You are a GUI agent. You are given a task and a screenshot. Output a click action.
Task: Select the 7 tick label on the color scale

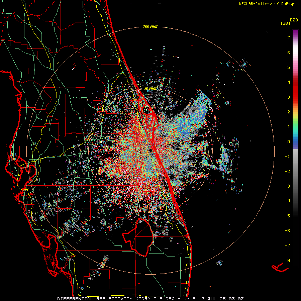[289, 37]
